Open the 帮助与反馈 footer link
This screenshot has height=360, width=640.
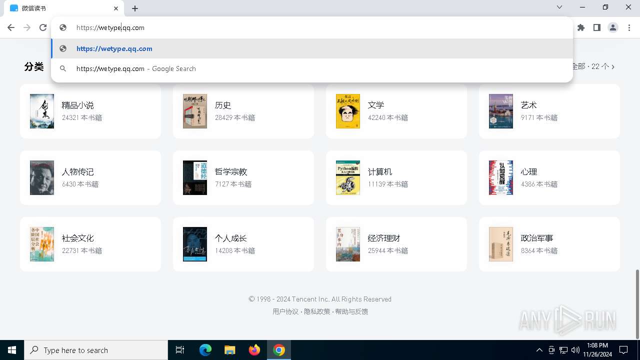351,311
